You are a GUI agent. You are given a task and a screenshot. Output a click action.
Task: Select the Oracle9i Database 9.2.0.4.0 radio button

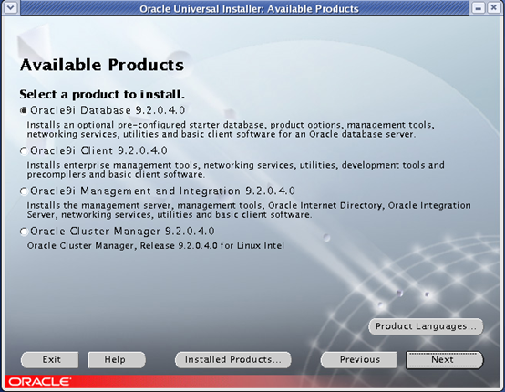click(x=24, y=111)
